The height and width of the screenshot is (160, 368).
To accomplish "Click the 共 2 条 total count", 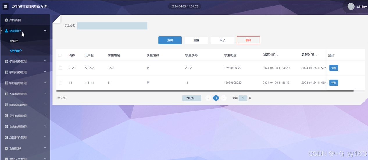I will (62, 98).
